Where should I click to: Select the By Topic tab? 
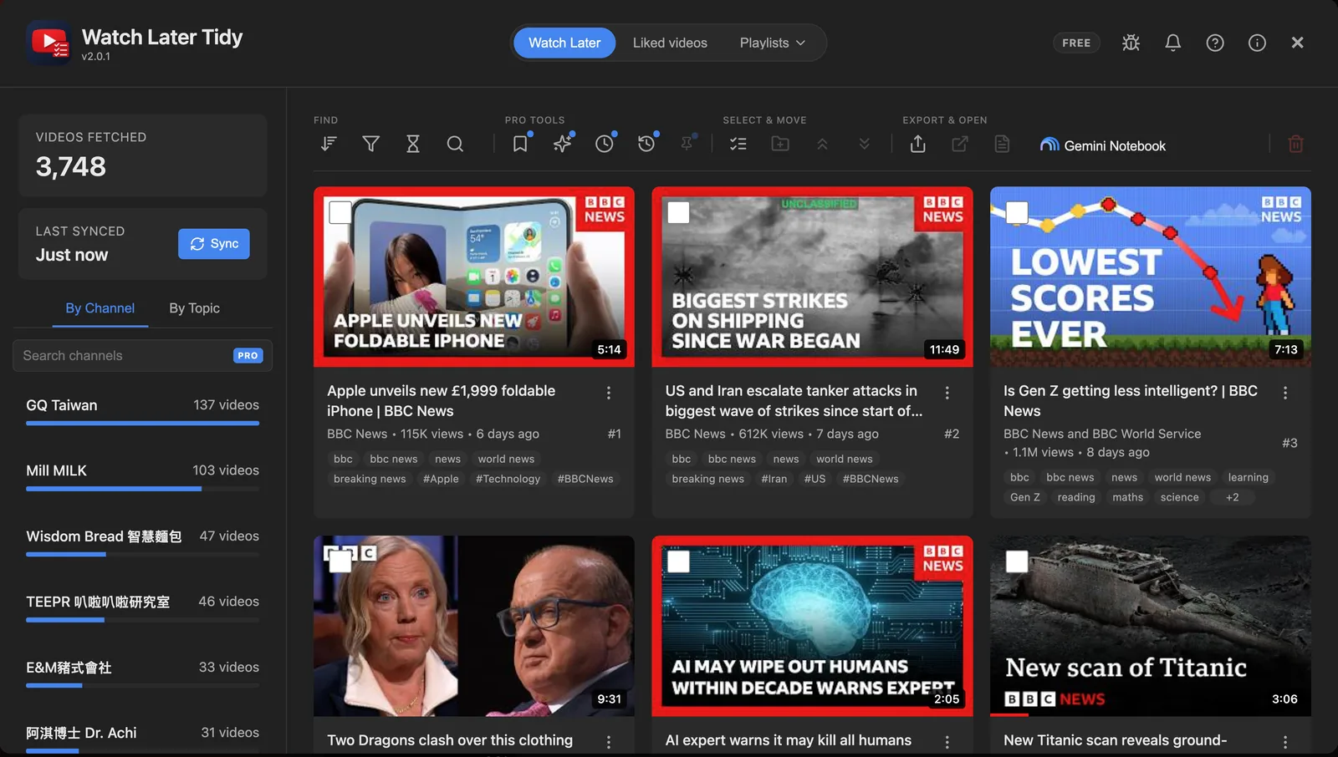[x=194, y=308]
